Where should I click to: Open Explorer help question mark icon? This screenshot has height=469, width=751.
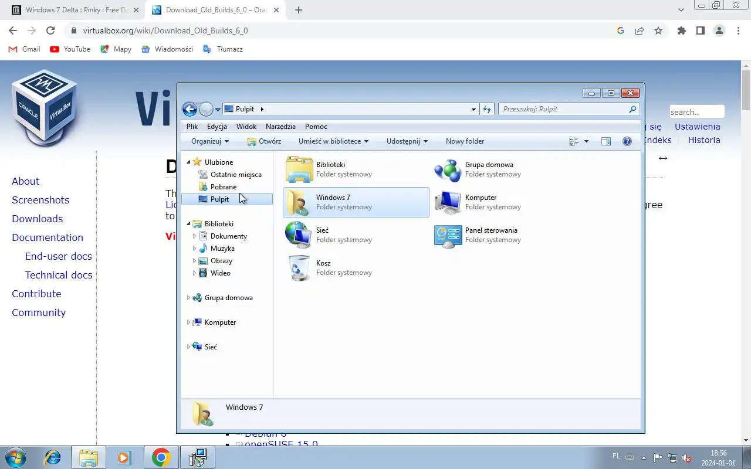pos(627,141)
